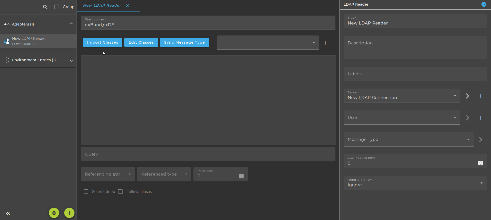Open the Referenced type dropdown
491x220 pixels.
[x=164, y=174]
